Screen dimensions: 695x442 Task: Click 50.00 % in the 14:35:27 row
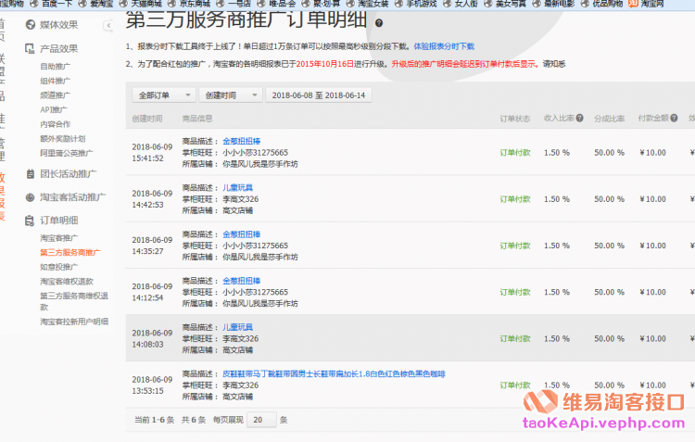click(609, 246)
